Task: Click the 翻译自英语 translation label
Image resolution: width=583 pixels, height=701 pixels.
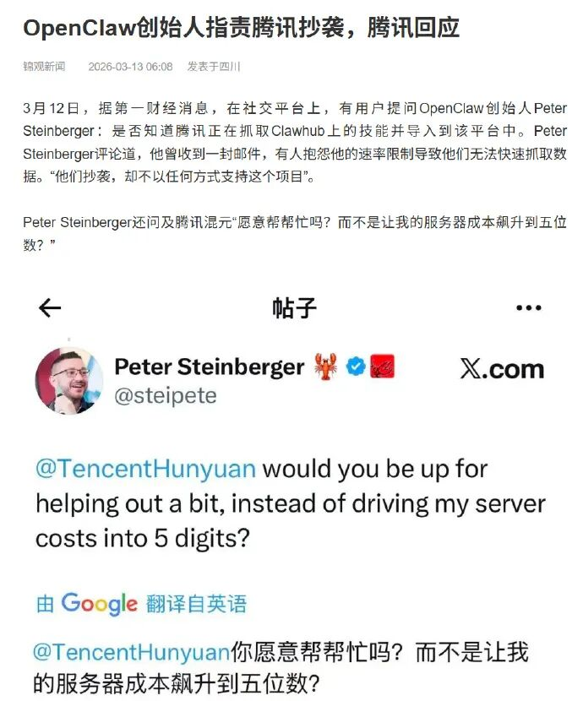Action: click(x=196, y=604)
